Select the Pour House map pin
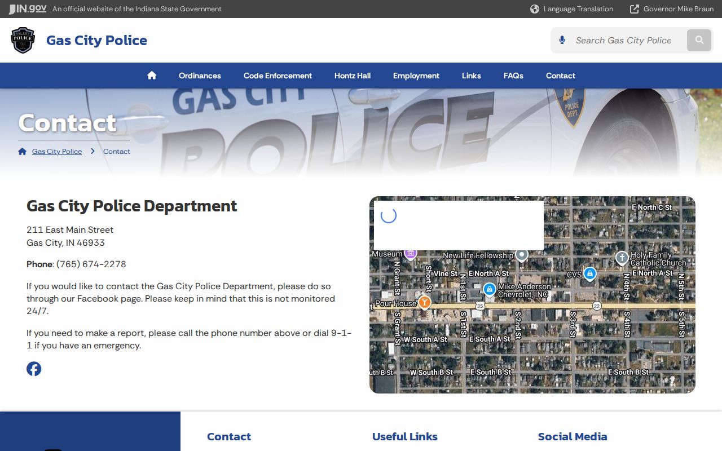 coord(425,302)
